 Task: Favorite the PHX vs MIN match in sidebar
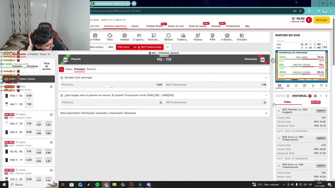click(51, 87)
